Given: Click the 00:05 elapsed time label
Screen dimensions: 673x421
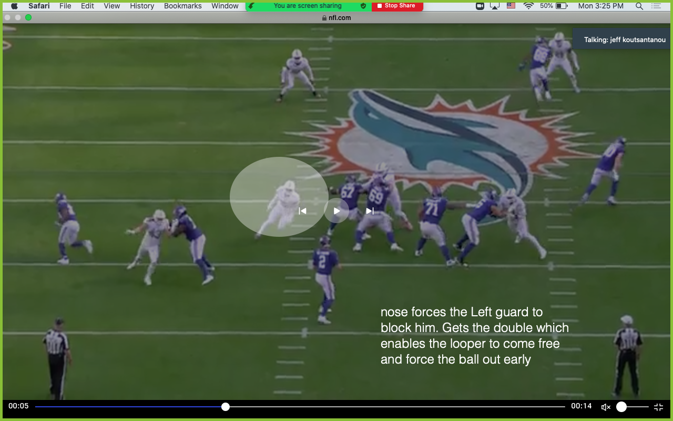Looking at the screenshot, I should [18, 406].
